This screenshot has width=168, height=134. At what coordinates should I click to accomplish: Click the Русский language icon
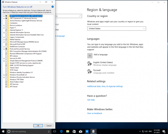point(89,71)
